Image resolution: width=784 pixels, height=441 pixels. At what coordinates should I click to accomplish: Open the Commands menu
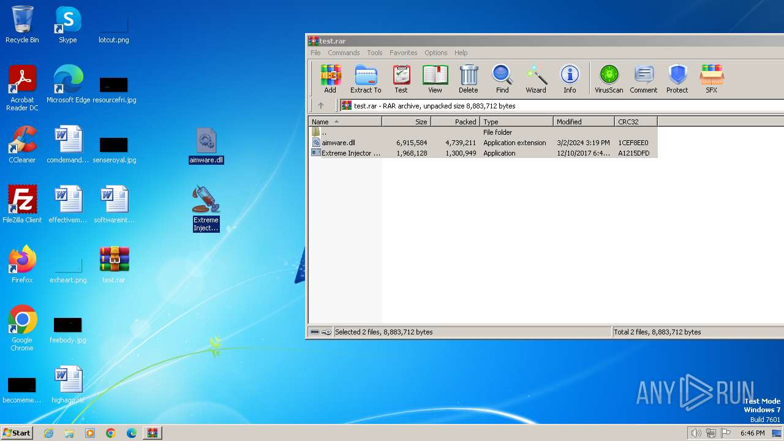[344, 53]
